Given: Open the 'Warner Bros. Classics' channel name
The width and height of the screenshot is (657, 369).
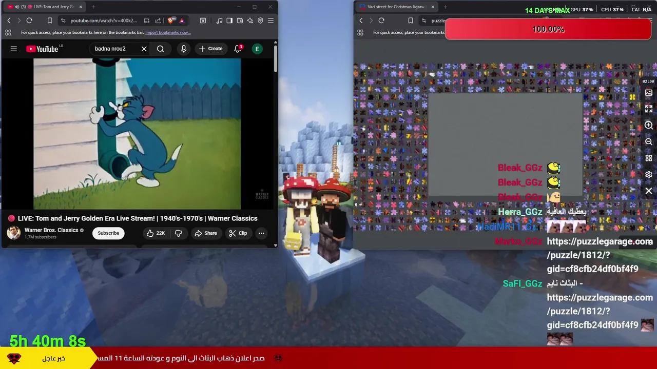Looking at the screenshot, I should [x=51, y=230].
